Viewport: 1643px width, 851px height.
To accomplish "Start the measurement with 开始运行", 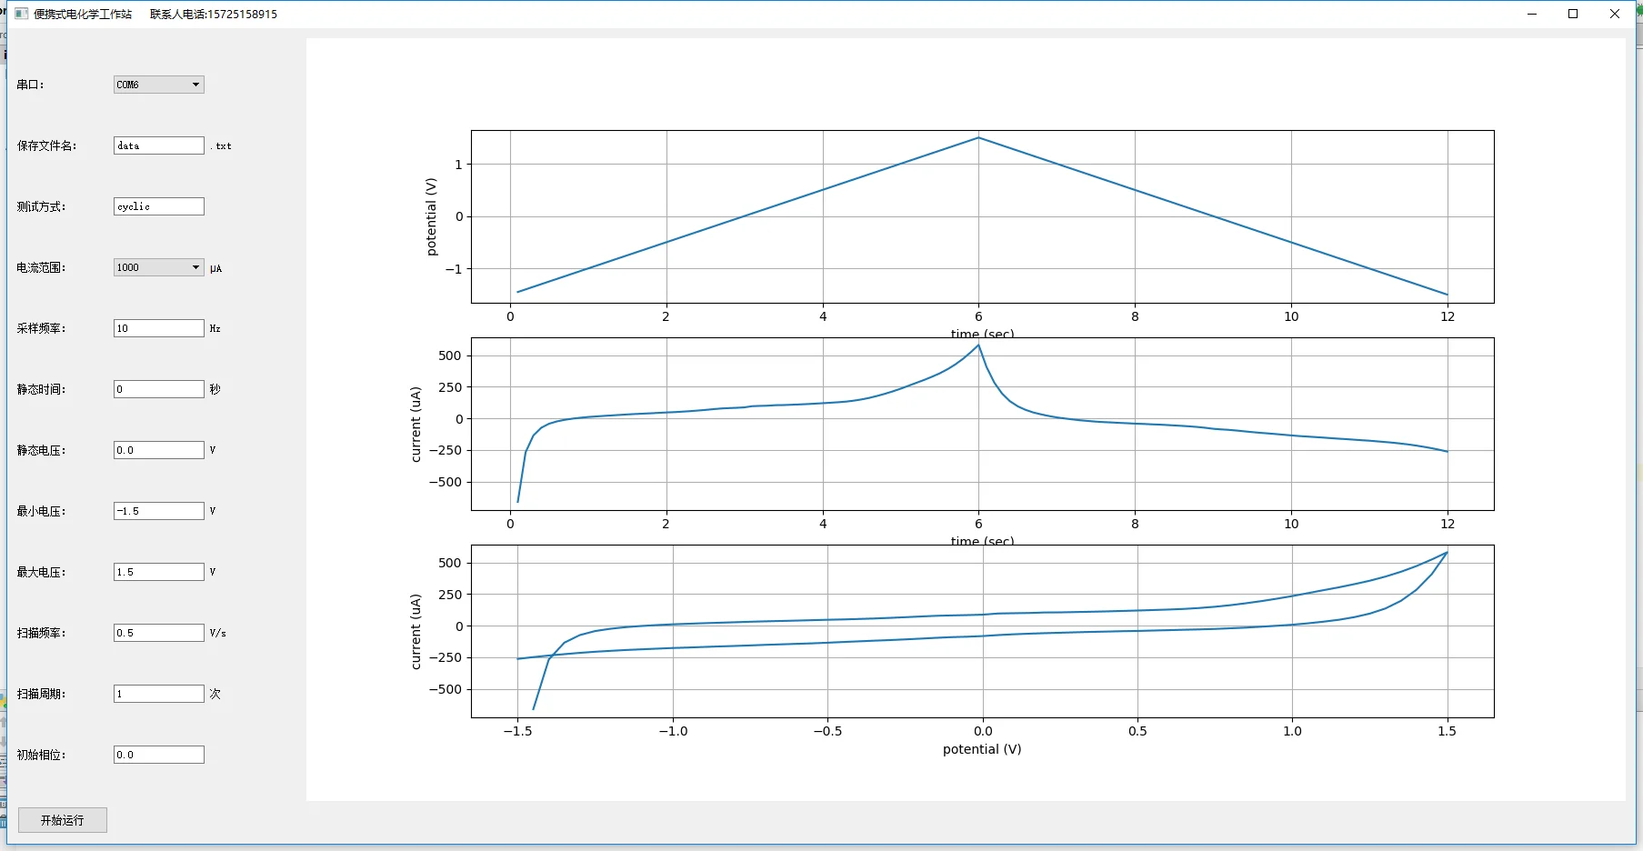I will tap(63, 820).
